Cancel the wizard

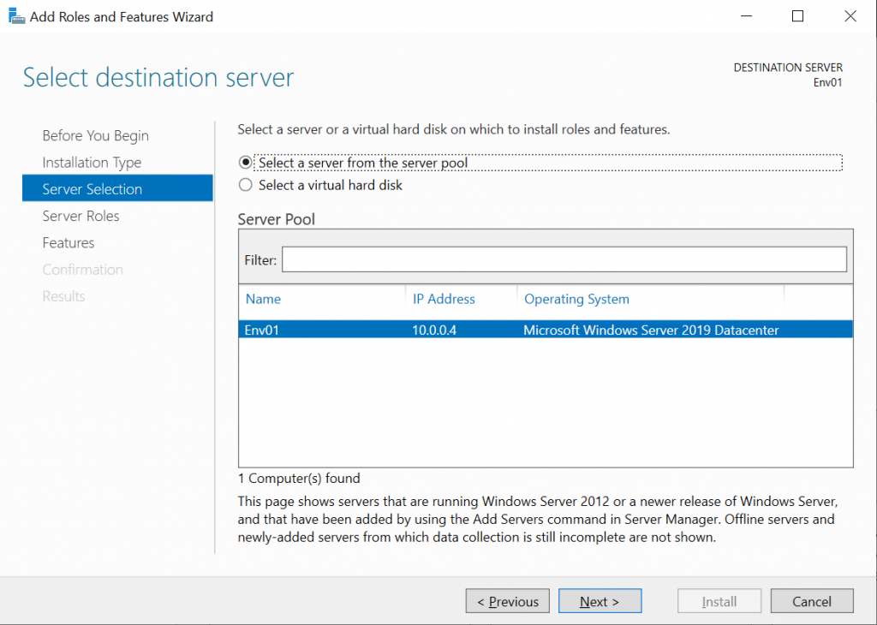point(812,602)
